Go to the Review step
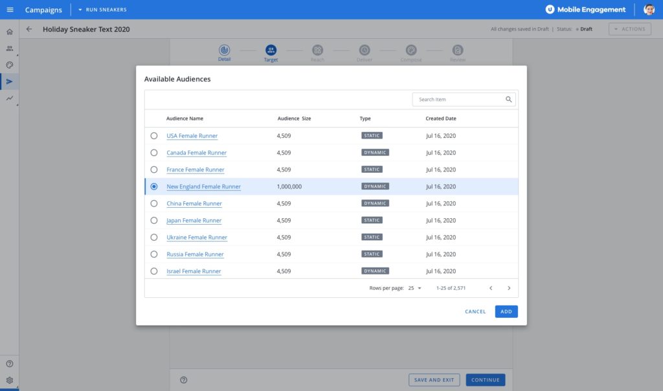 [458, 53]
